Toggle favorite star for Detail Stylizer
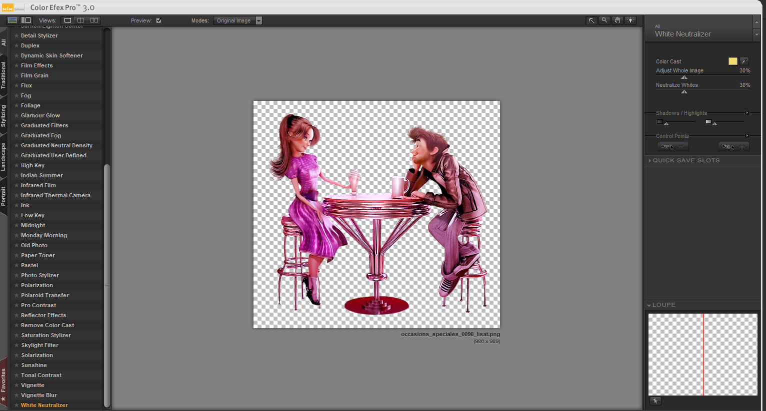766x411 pixels. 16,35
